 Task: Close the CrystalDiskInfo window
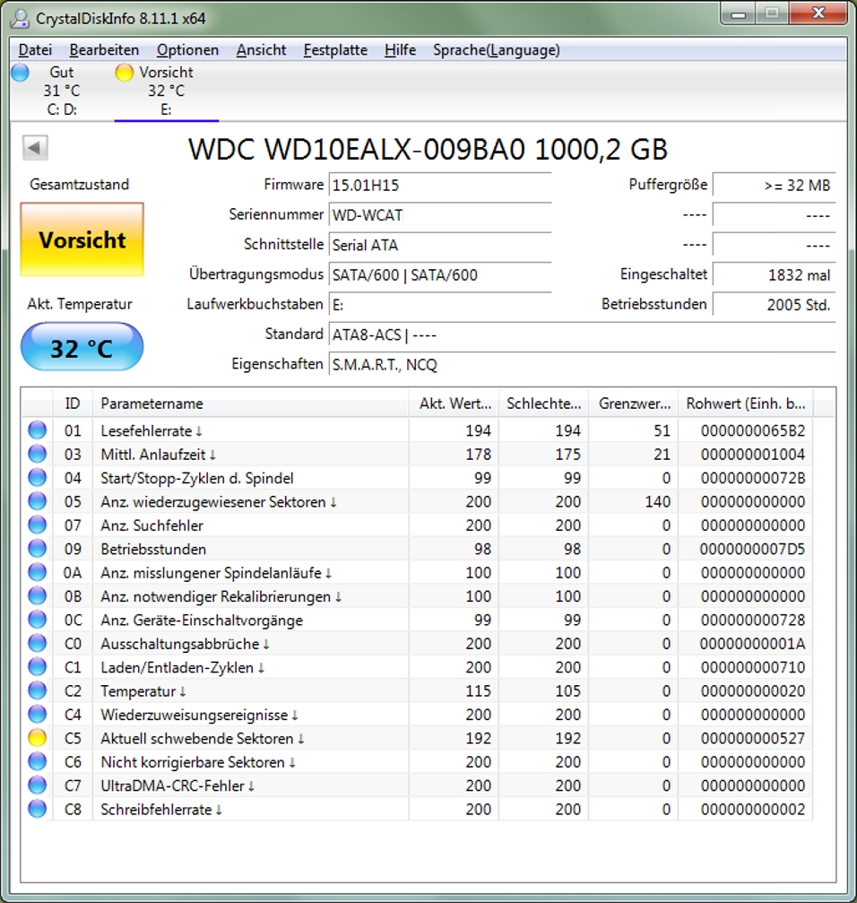818,13
